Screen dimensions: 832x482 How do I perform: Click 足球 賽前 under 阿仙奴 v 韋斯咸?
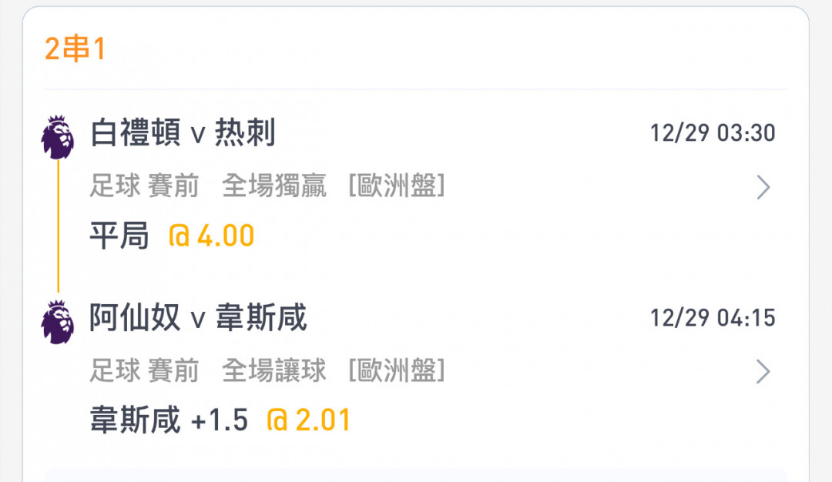click(x=144, y=371)
